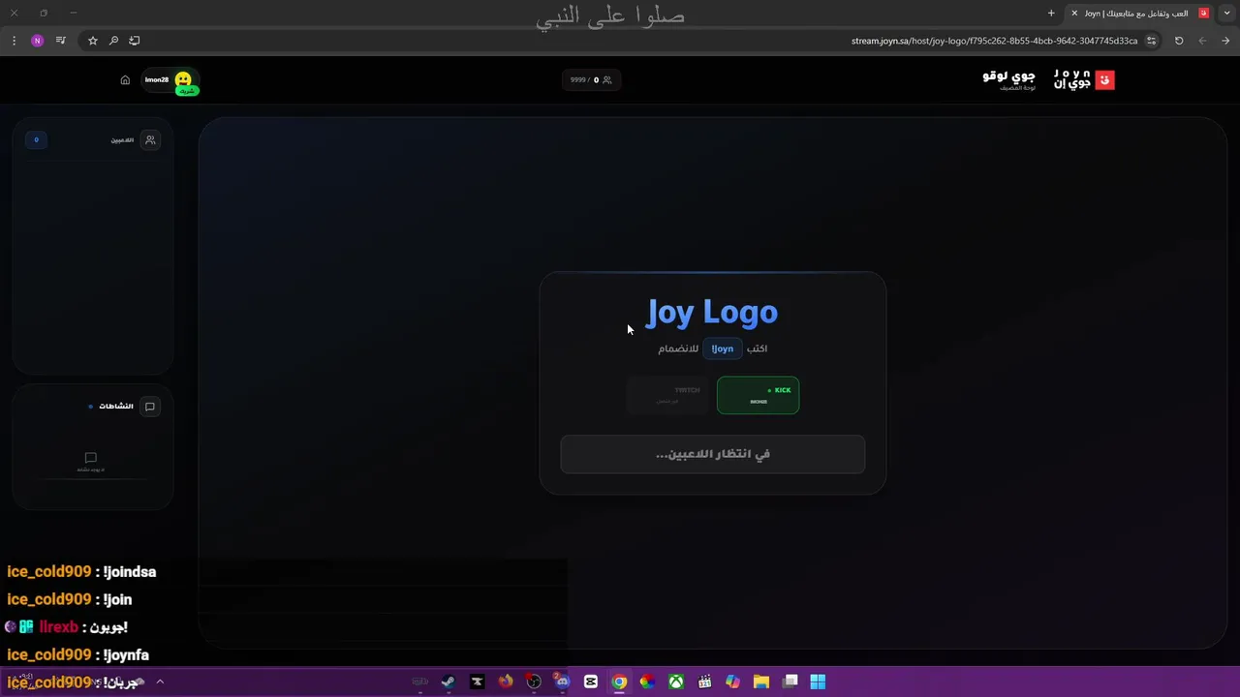Open OBS Studio from the taskbar
The width and height of the screenshot is (1240, 697).
pyautogui.click(x=534, y=682)
